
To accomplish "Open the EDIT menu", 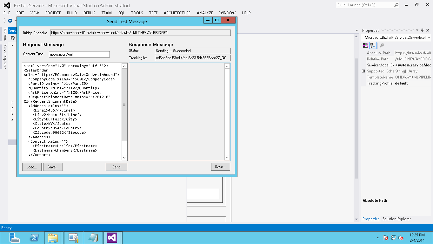I will click(20, 13).
